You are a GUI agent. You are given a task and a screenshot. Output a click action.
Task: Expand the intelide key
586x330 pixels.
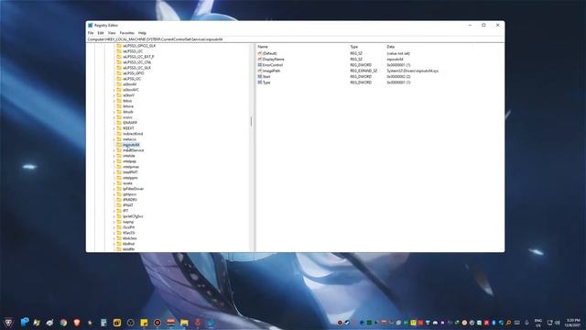[114, 156]
